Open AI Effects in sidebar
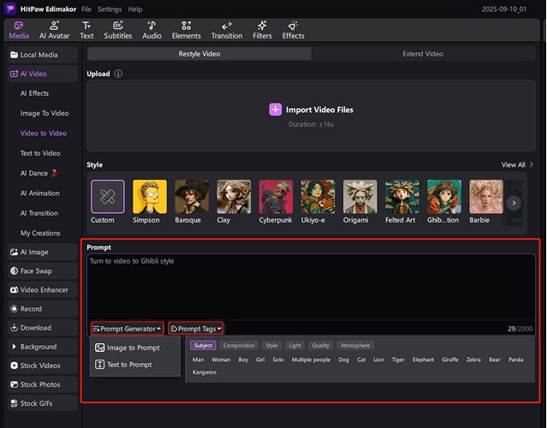The width and height of the screenshot is (547, 428). [x=34, y=93]
